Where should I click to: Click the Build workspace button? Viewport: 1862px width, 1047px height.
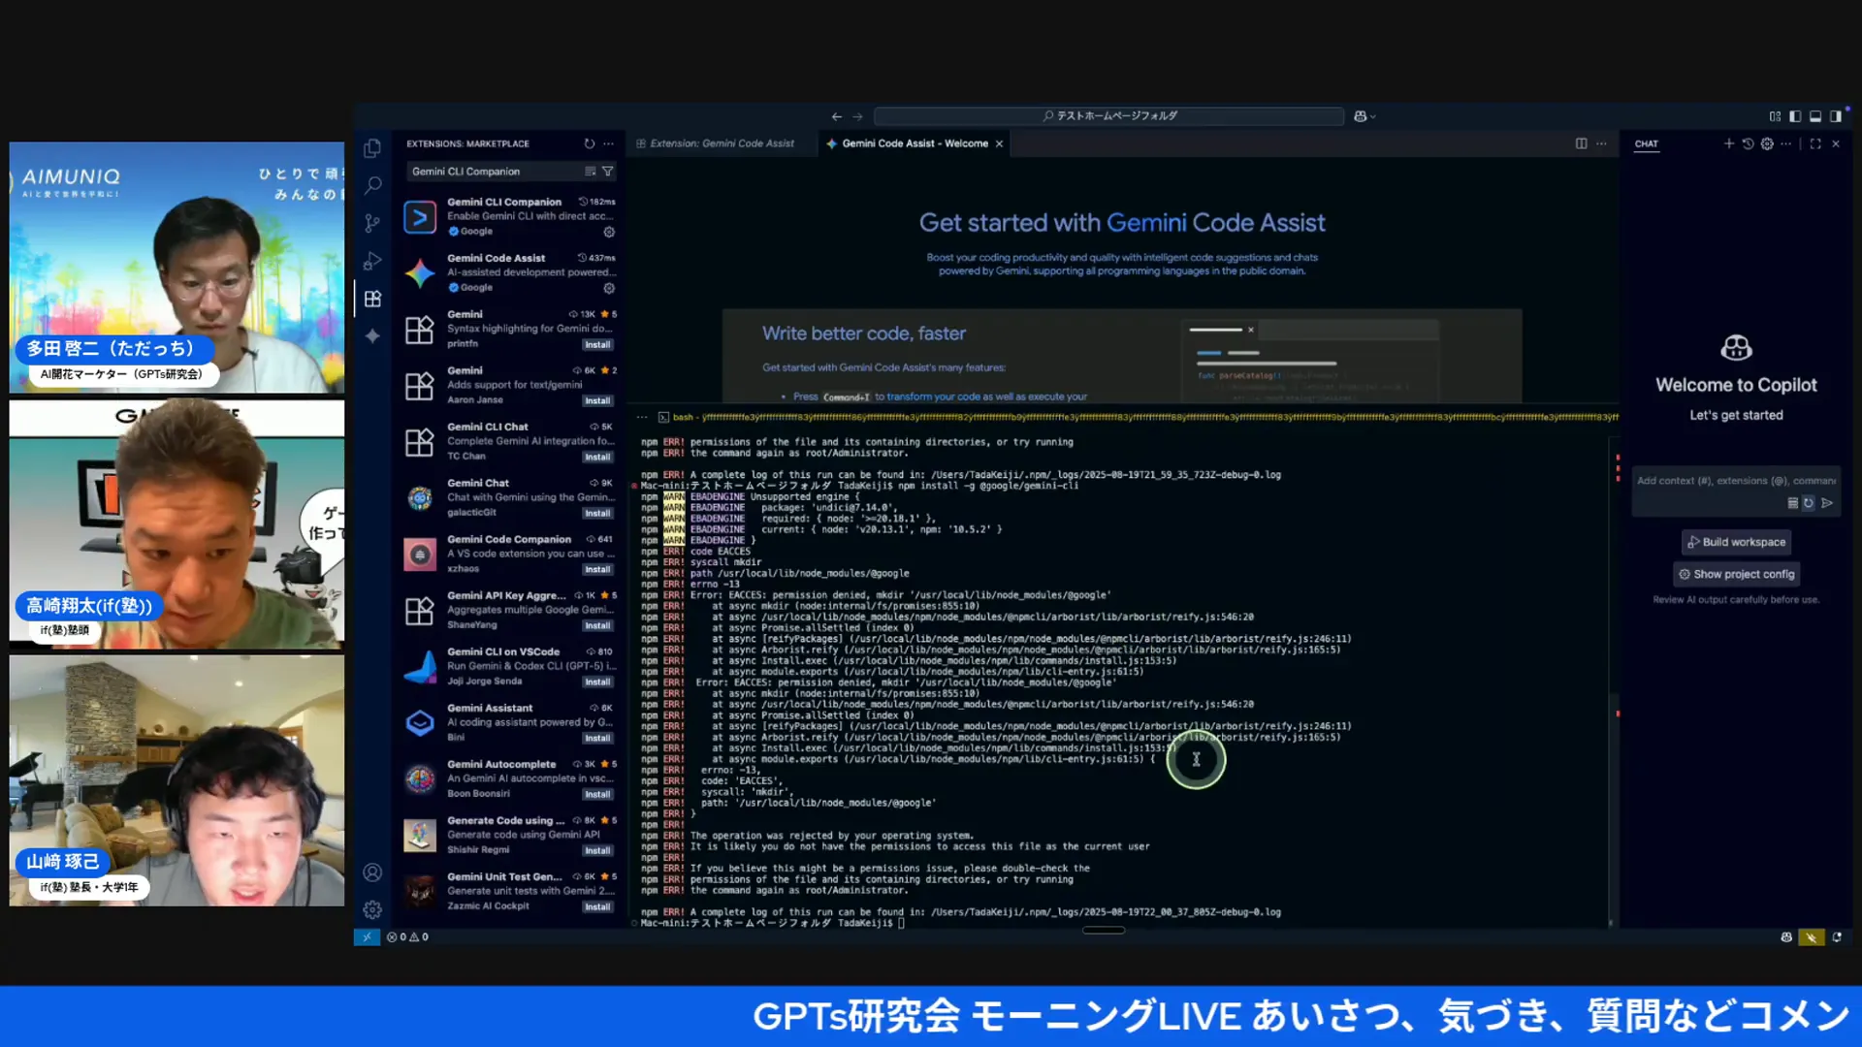pyautogui.click(x=1736, y=542)
